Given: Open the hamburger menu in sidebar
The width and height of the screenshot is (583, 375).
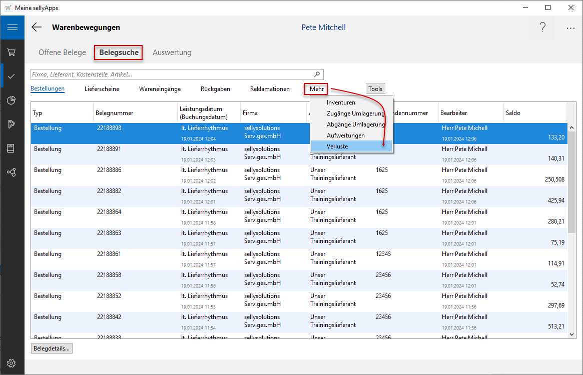Looking at the screenshot, I should pos(12,27).
